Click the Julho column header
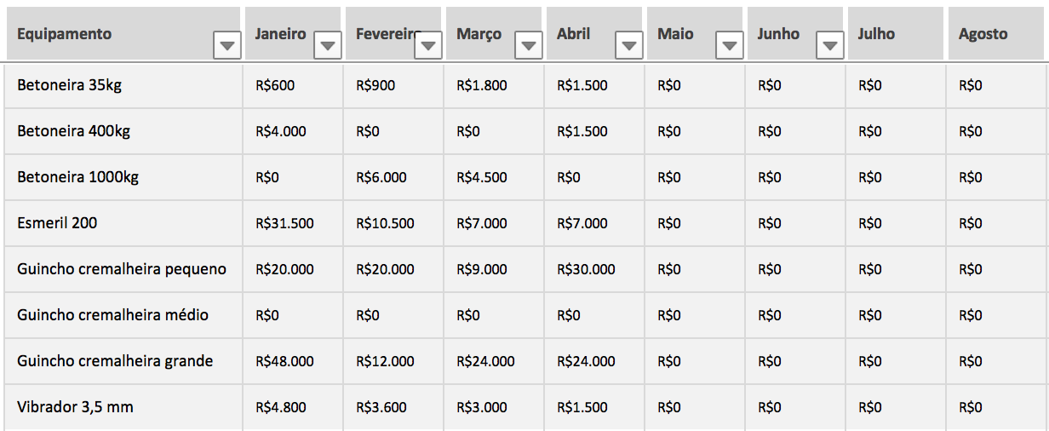The image size is (1049, 431). pyautogui.click(x=876, y=34)
